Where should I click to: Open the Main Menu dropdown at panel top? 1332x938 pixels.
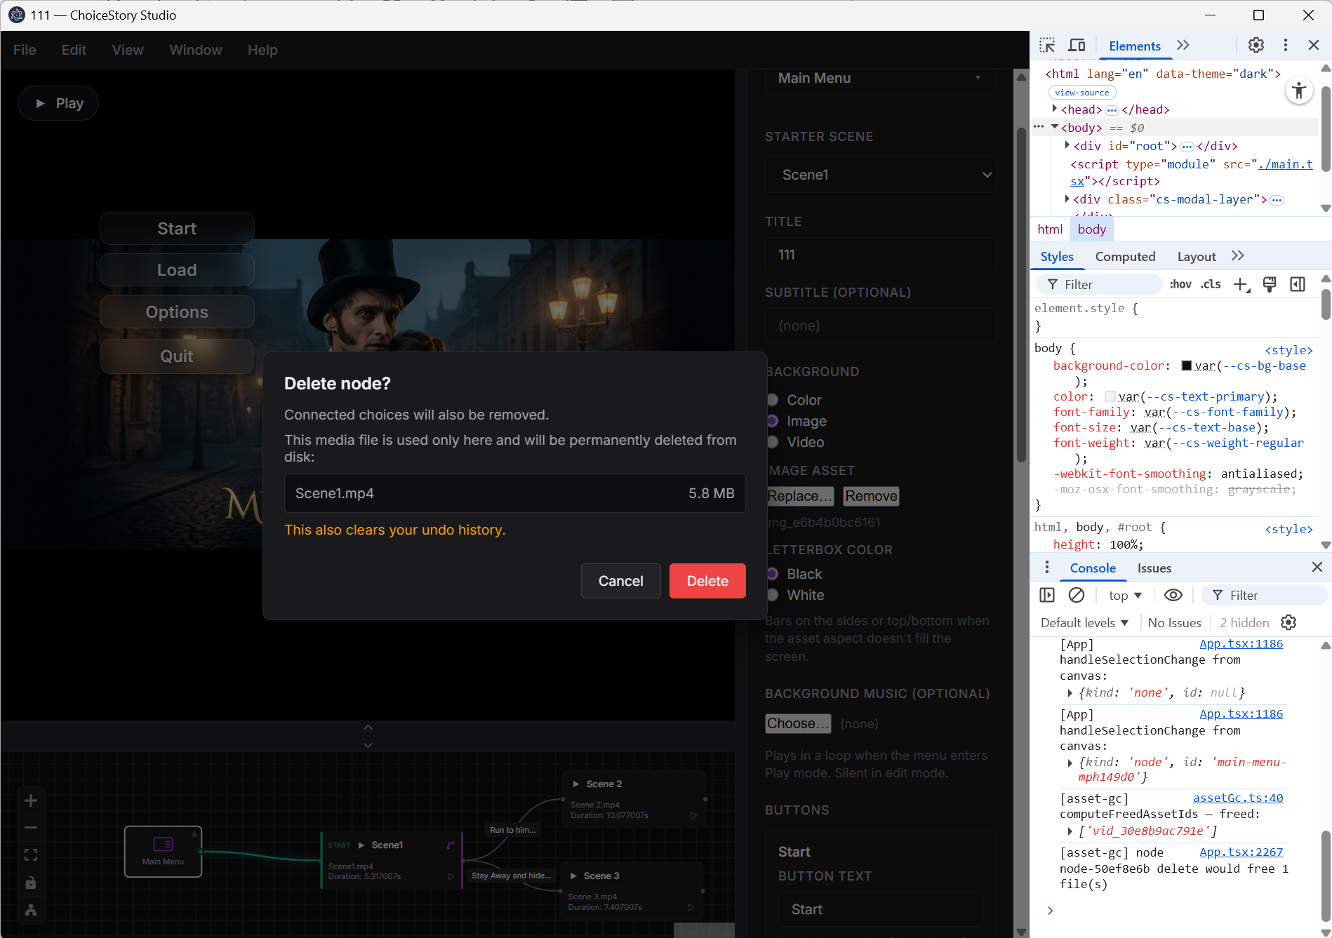click(x=881, y=79)
